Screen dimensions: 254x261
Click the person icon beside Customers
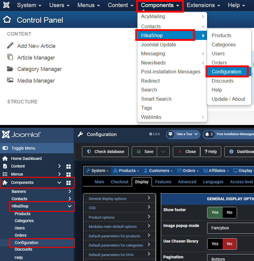(x=146, y=171)
